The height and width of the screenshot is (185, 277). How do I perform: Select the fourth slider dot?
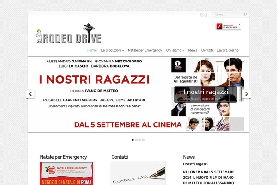click(x=143, y=140)
